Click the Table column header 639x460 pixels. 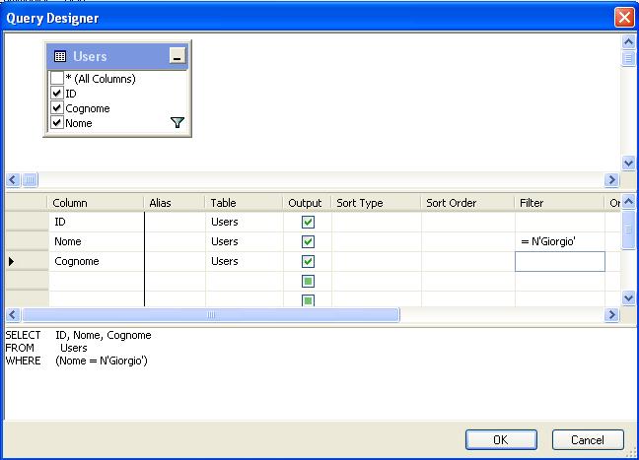(x=245, y=203)
